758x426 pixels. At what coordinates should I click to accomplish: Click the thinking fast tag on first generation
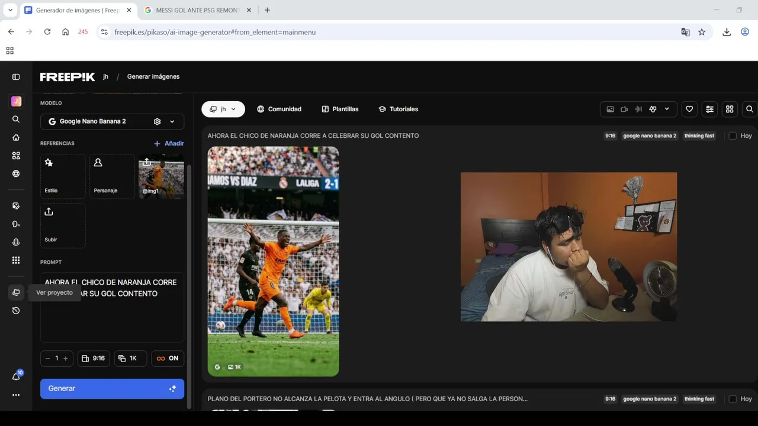tap(699, 136)
